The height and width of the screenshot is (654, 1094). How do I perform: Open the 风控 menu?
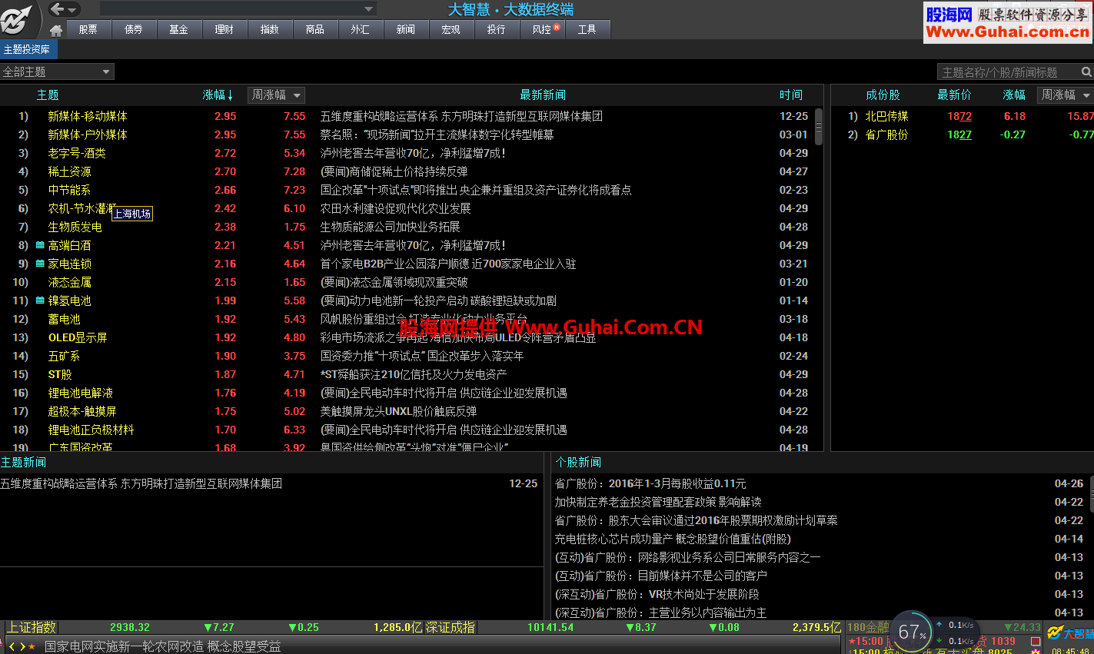pos(543,29)
